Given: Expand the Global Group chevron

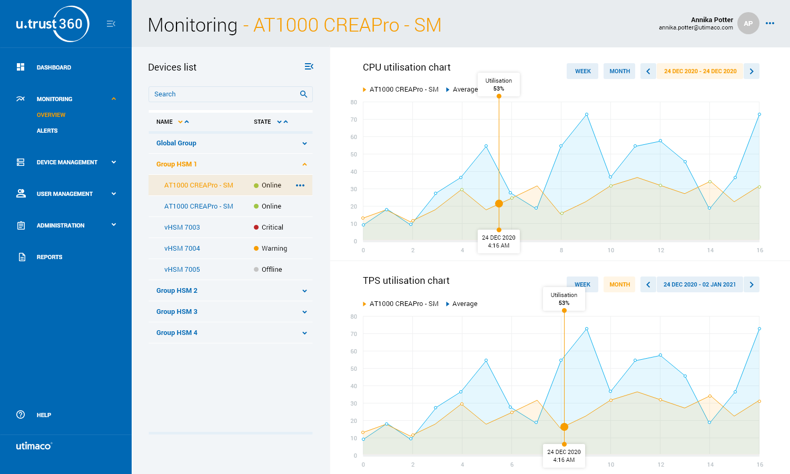Looking at the screenshot, I should click(304, 143).
